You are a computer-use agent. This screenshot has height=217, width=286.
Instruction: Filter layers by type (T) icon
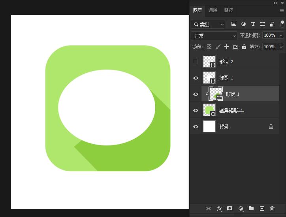coord(253,24)
